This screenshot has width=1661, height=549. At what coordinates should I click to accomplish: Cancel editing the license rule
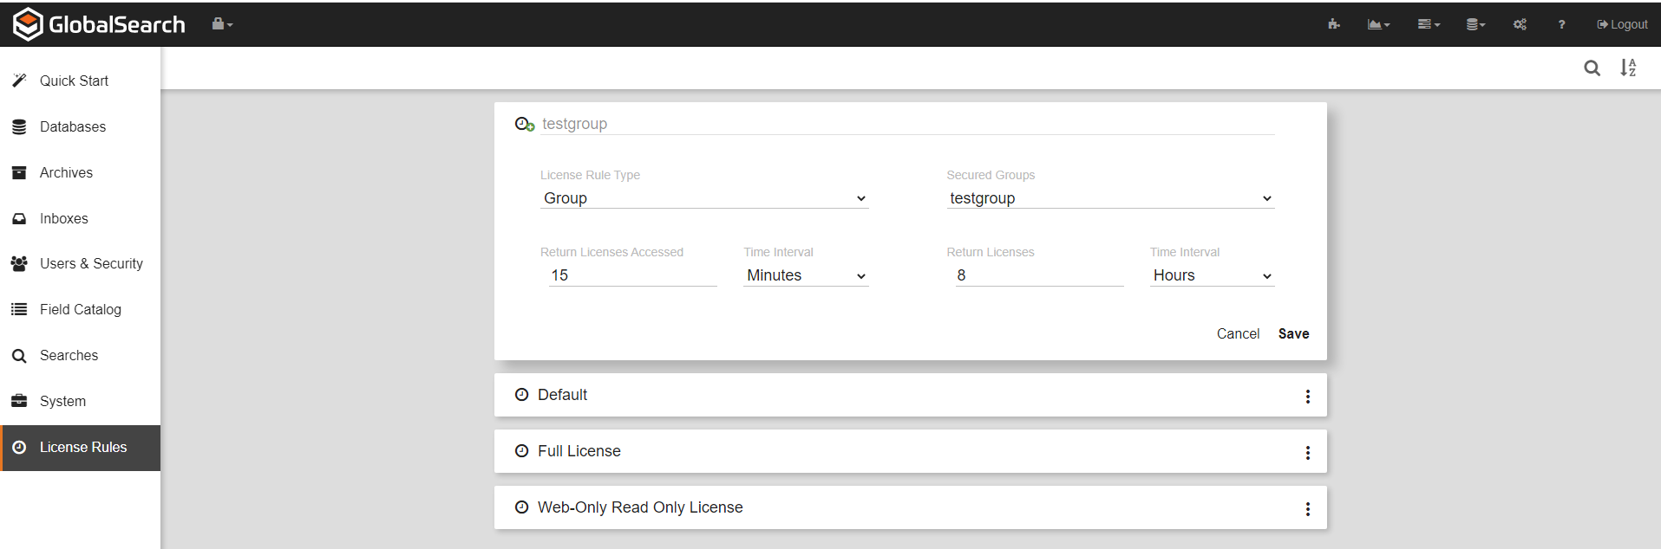click(1238, 333)
